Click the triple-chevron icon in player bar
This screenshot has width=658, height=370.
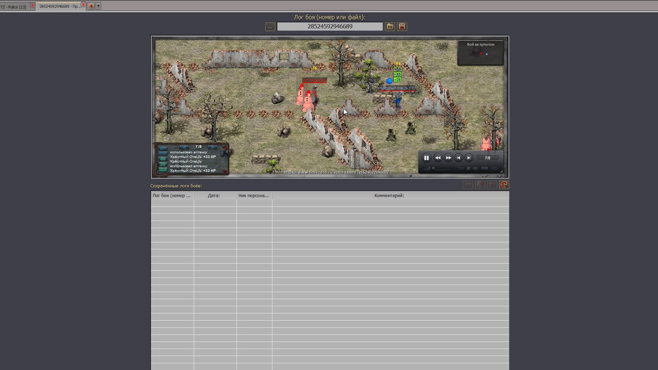[461, 168]
